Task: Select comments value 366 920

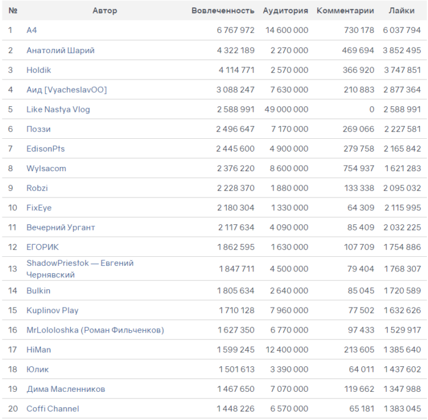Action: coord(358,70)
